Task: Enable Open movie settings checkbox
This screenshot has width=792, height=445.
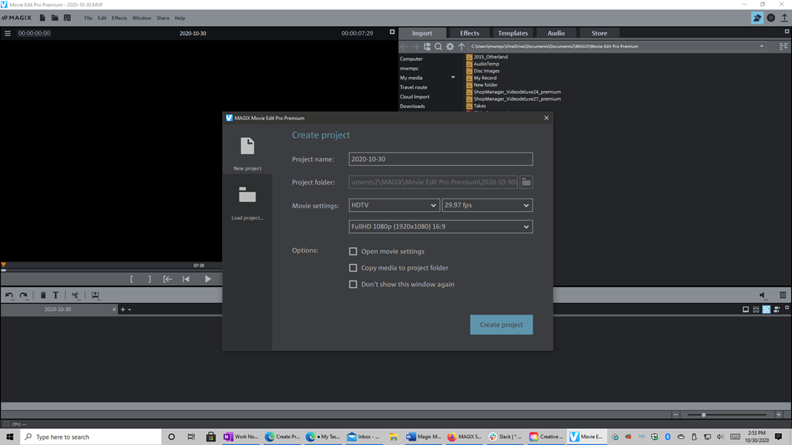Action: 353,252
